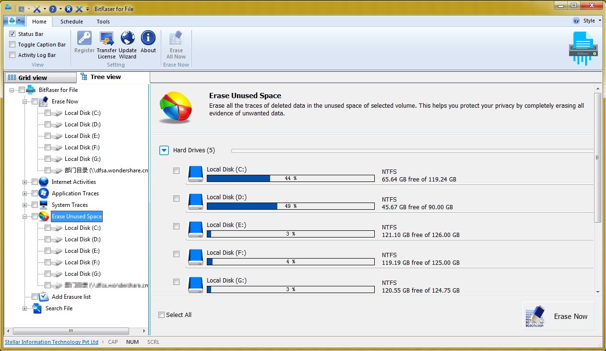Click '65.64 GB free of 119.24 GB' text
Screen dimensions: 606x351
point(419,180)
